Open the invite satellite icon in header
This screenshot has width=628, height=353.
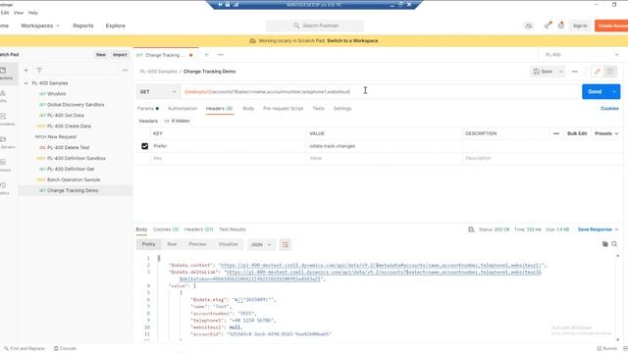click(x=548, y=25)
